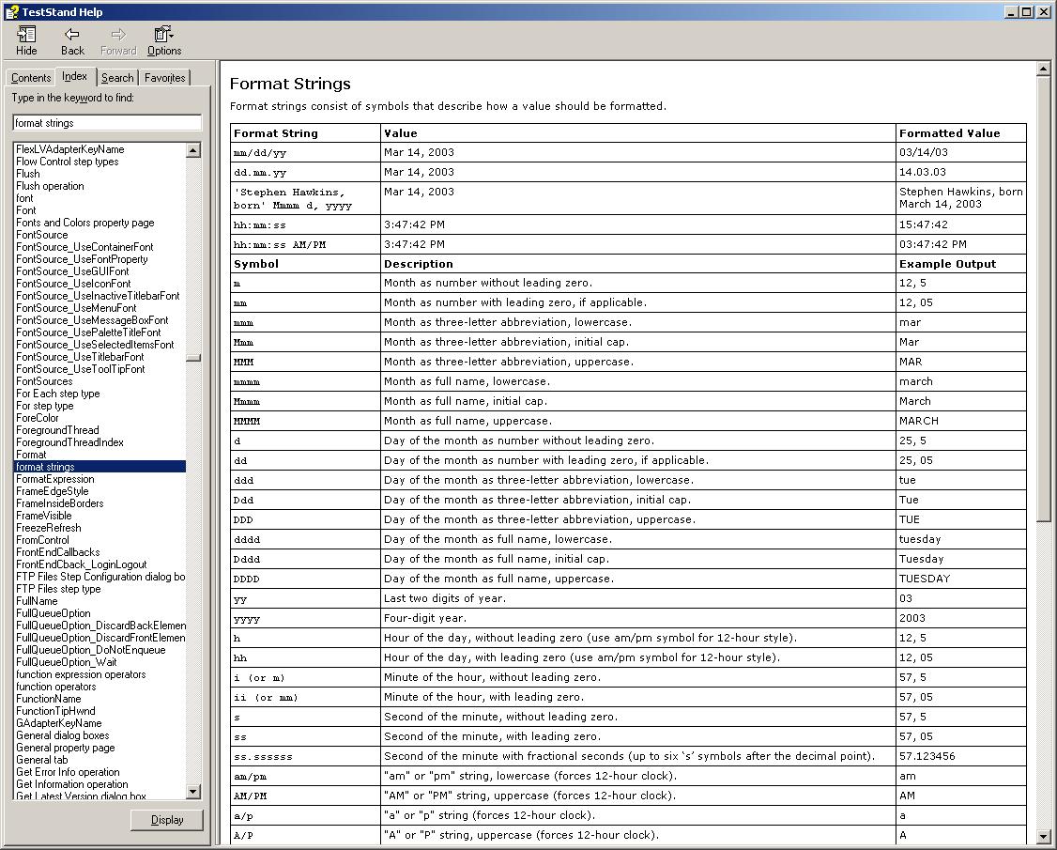Click the index list scrollbar thumb
The height and width of the screenshot is (850, 1057).
click(193, 358)
